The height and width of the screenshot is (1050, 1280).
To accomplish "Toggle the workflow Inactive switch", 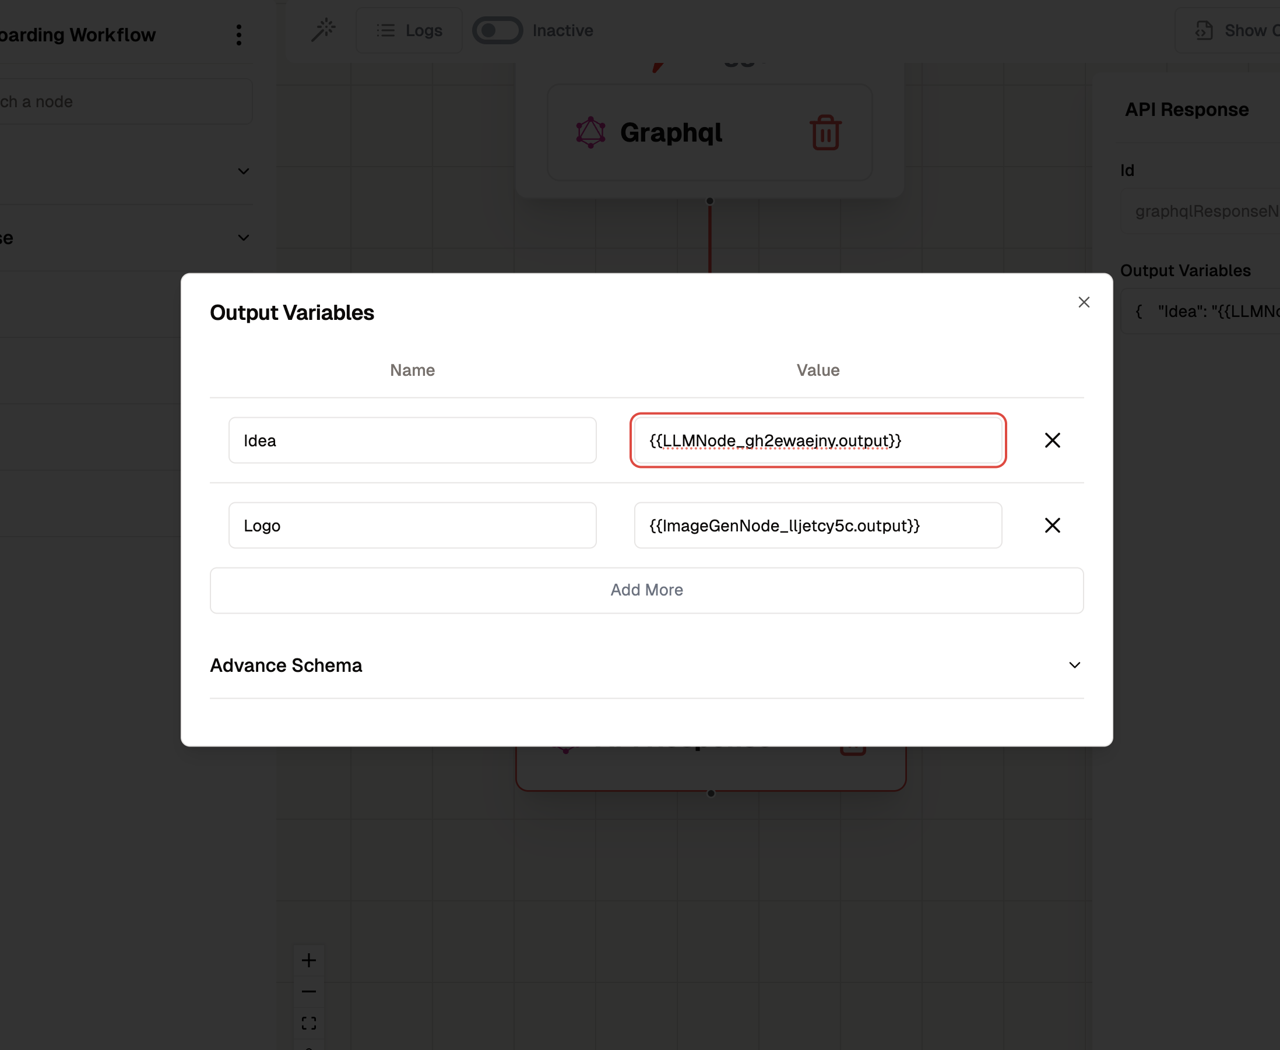I will (x=497, y=30).
